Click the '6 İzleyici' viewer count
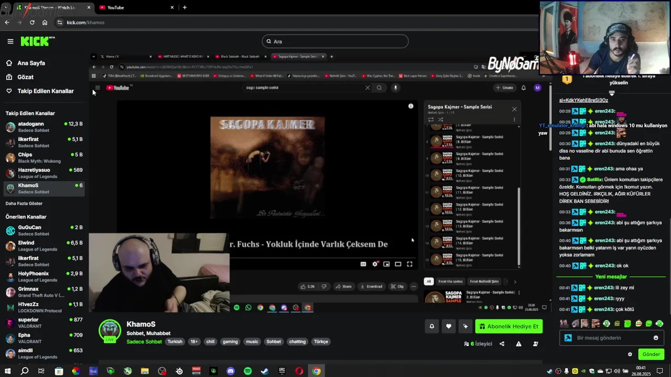 pyautogui.click(x=478, y=344)
